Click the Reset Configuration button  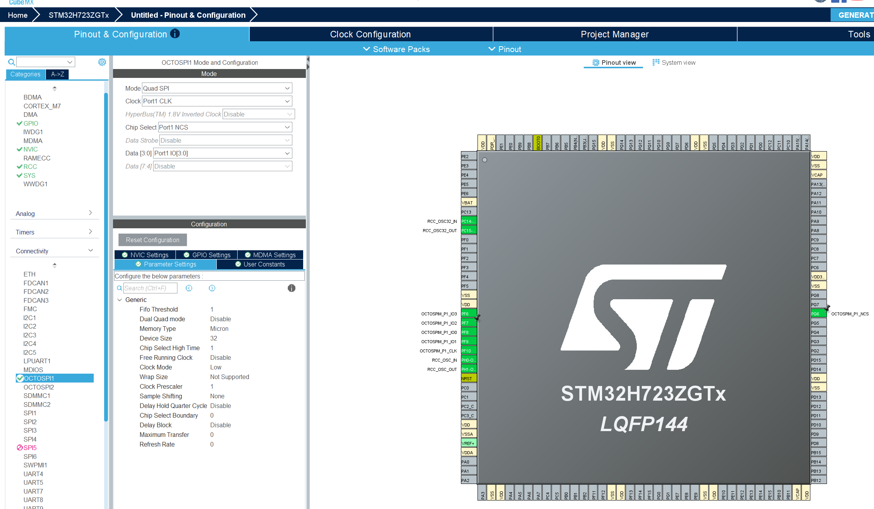[x=153, y=240]
